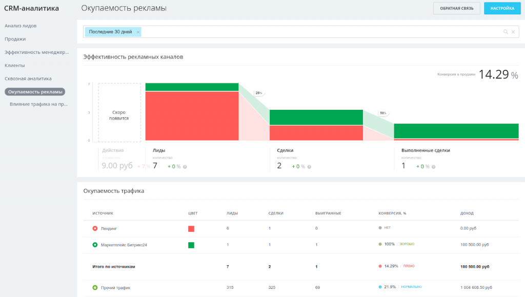Expand Сквозная аналитика in the sidebar
Screen dimensions: 525x297
coord(28,79)
